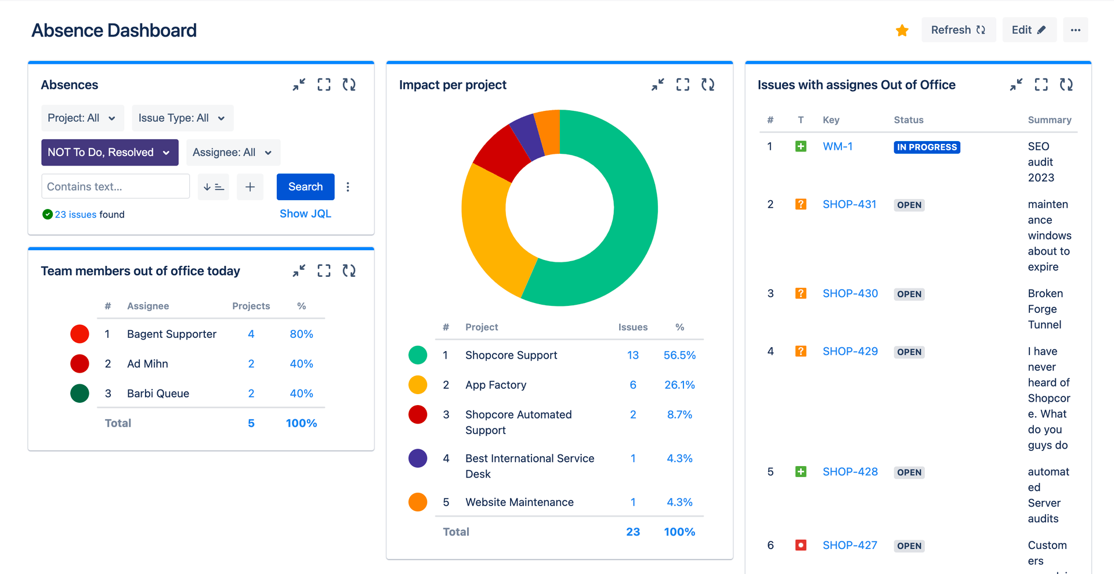
Task: Refresh the Team members out of office gadget
Action: click(349, 270)
